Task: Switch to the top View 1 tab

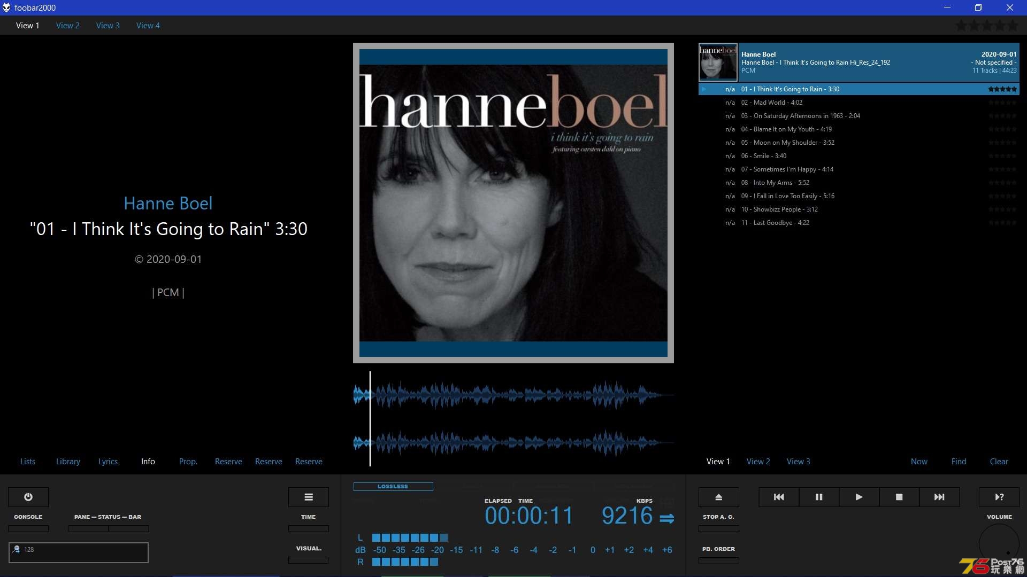Action: 28,25
